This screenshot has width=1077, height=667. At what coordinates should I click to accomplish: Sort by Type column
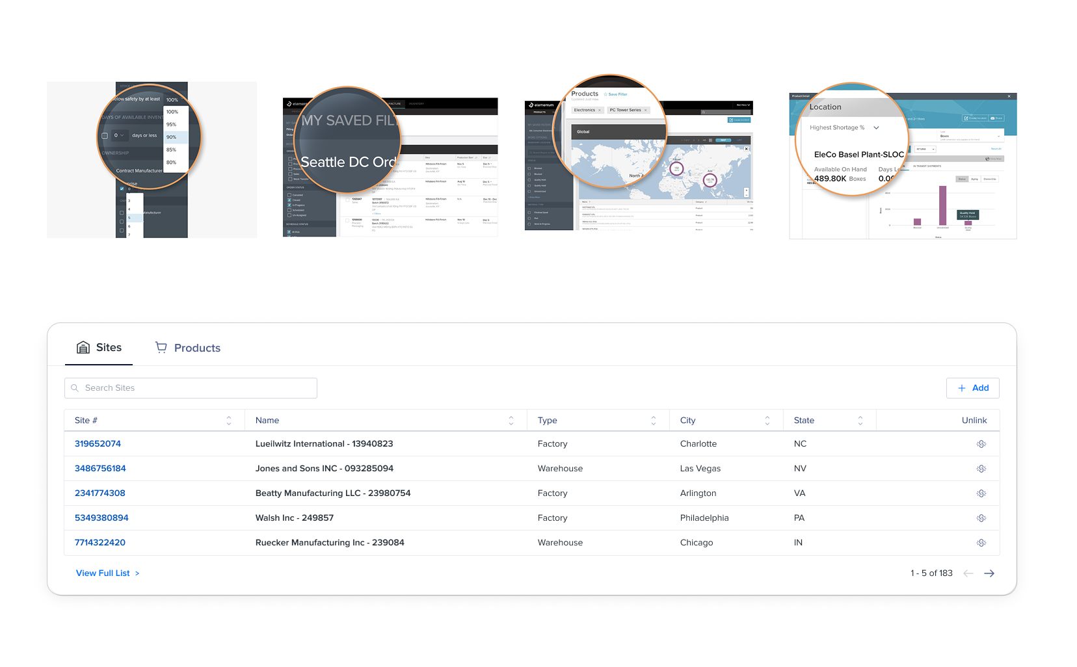[654, 421]
